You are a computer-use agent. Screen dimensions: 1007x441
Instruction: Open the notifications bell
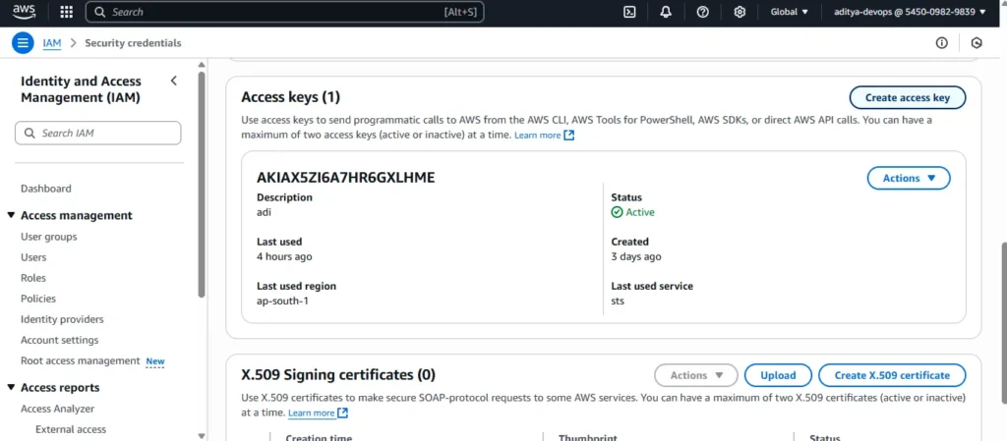pyautogui.click(x=667, y=12)
